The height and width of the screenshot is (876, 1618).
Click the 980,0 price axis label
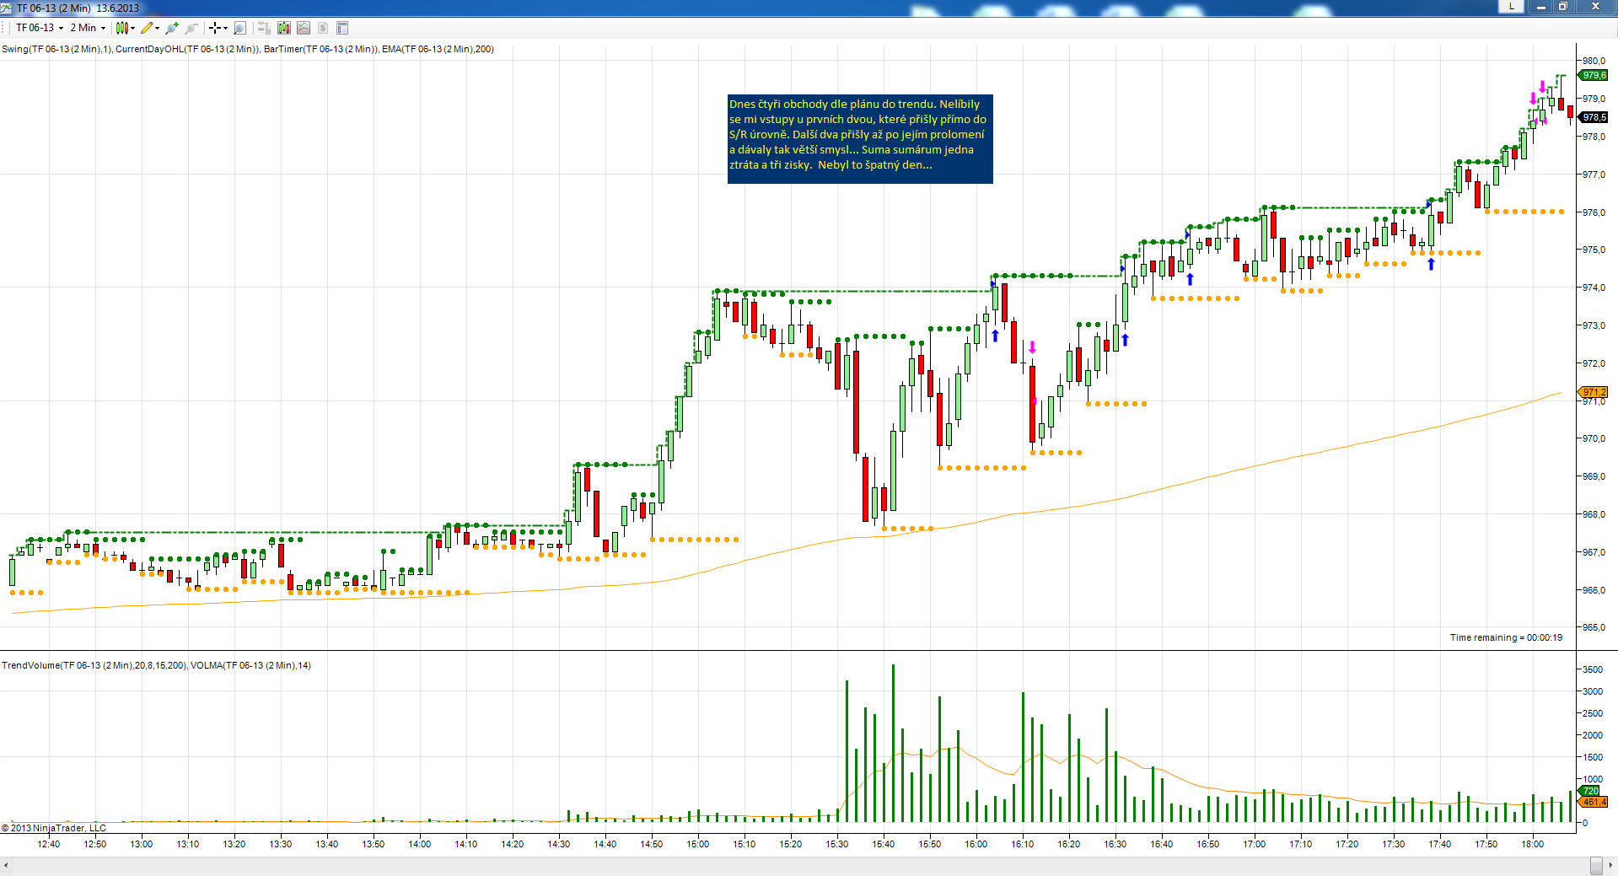coord(1594,61)
